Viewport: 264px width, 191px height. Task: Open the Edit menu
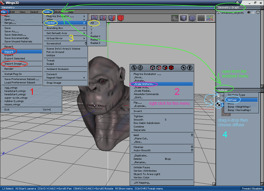[12, 12]
